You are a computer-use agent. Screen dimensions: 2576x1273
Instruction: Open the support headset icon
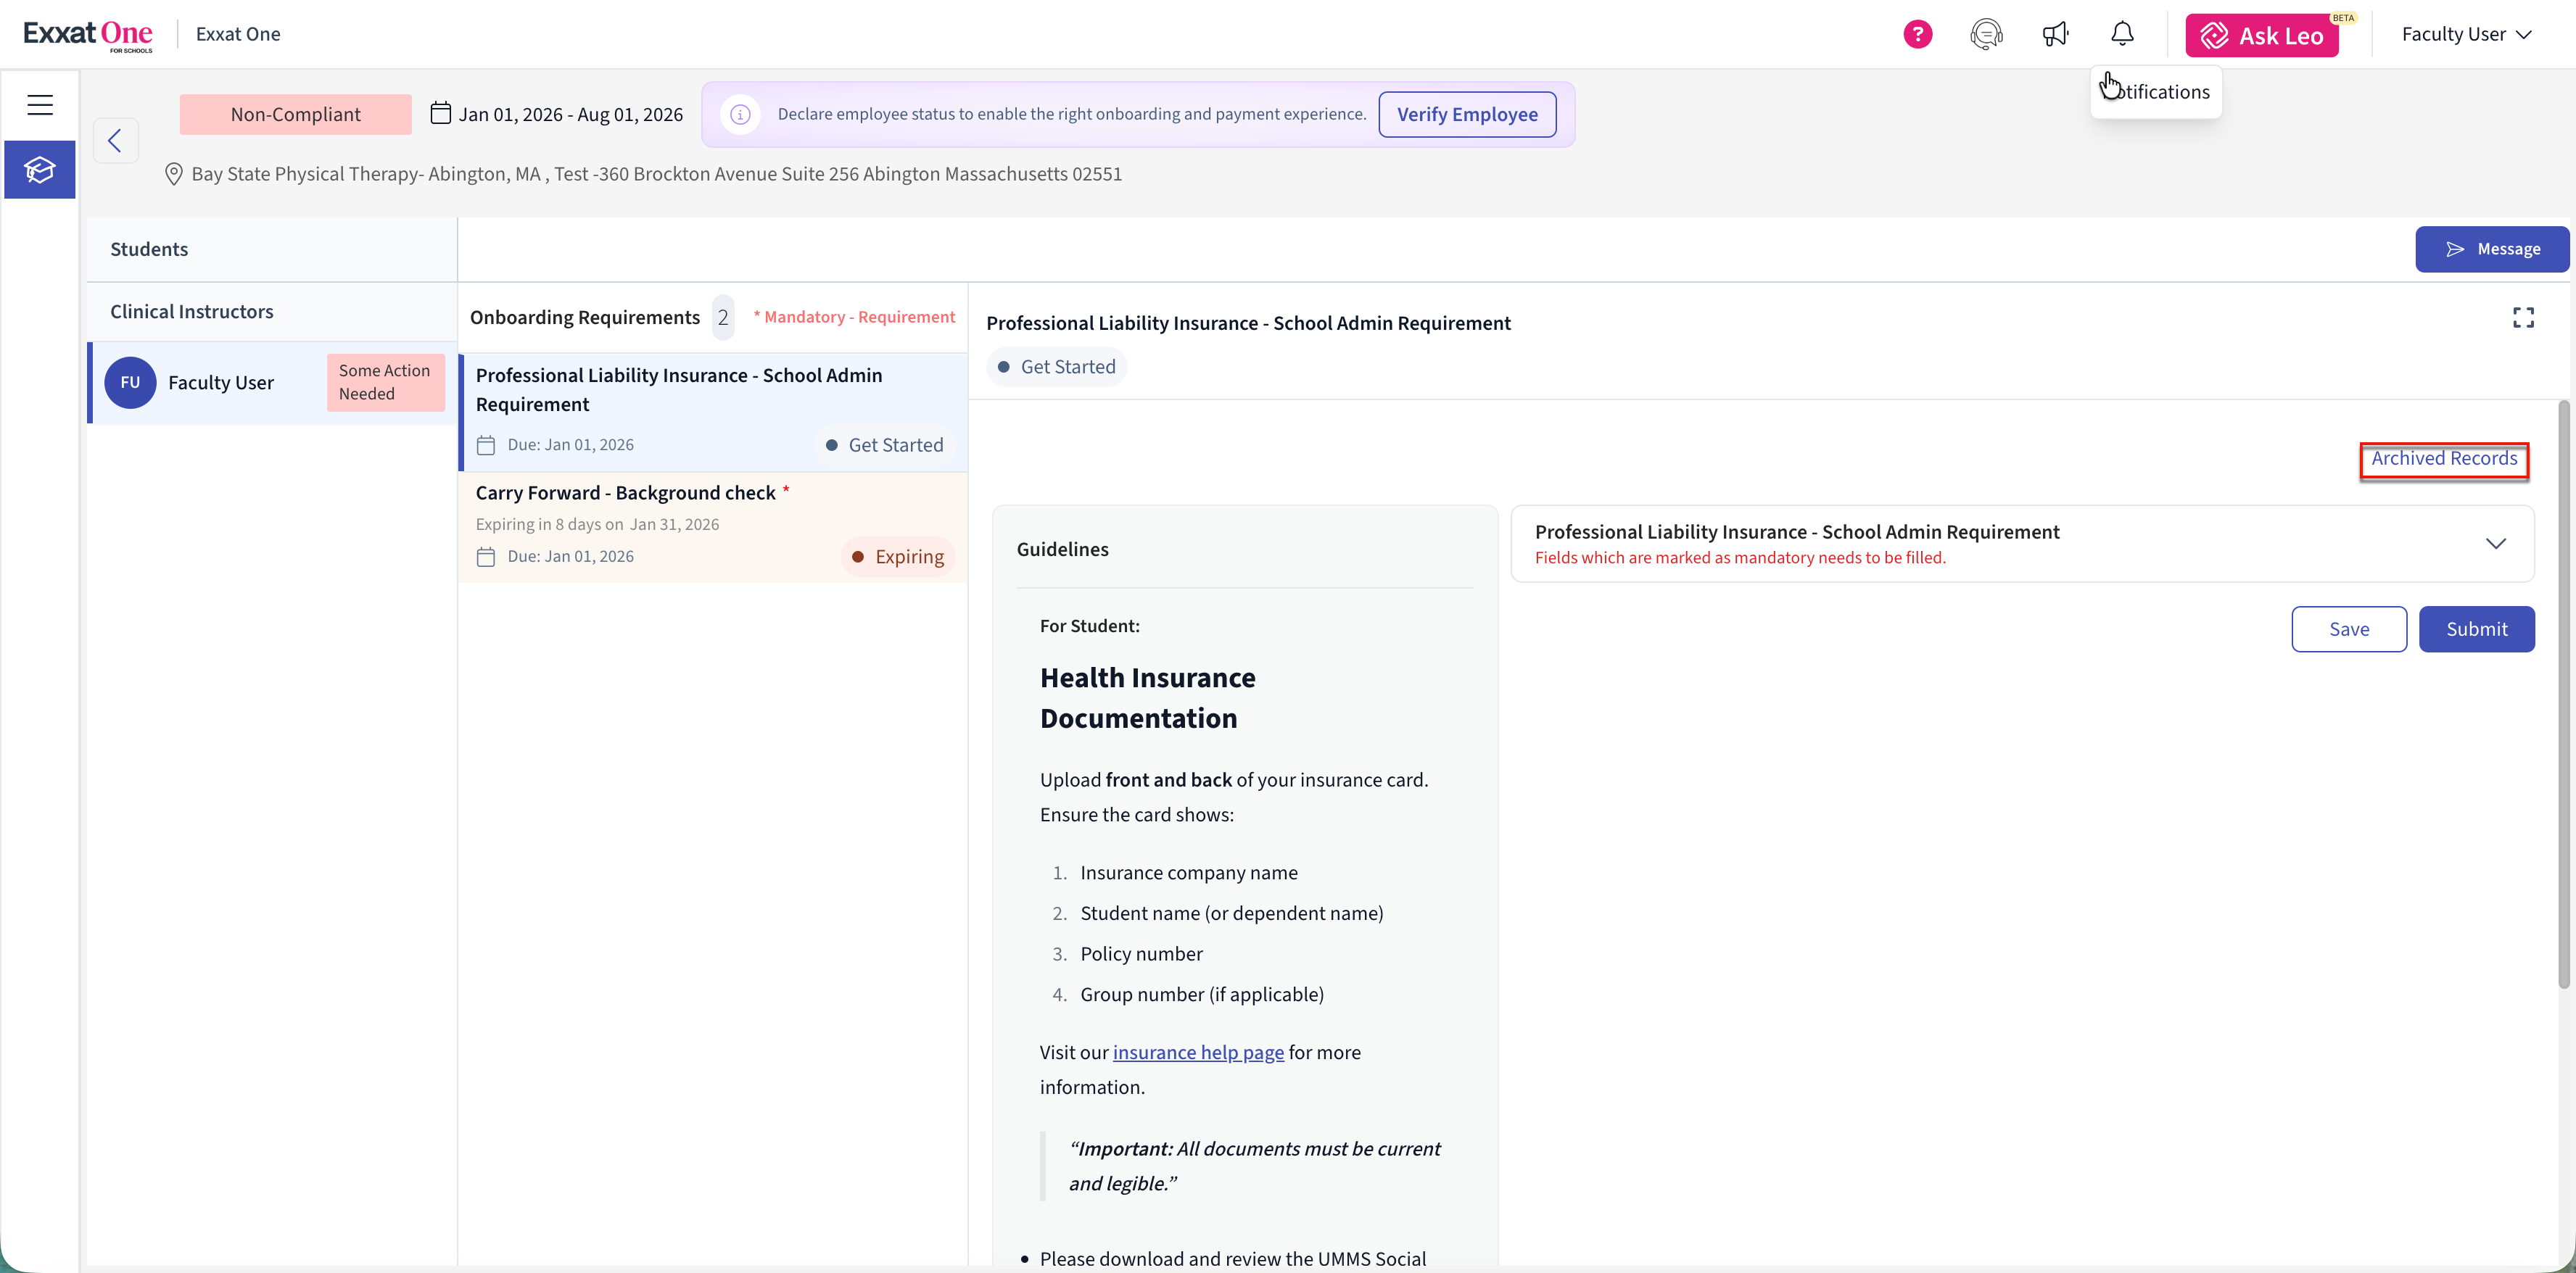click(1985, 34)
